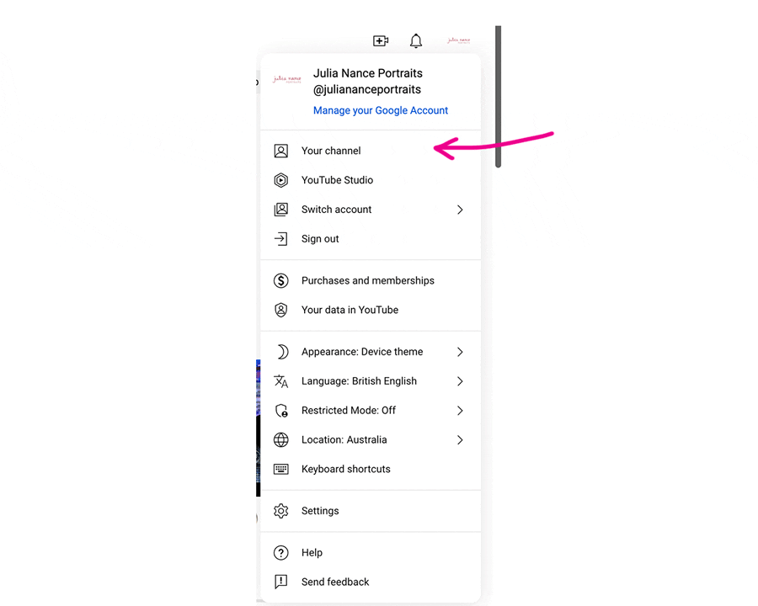This screenshot has width=758, height=606.
Task: Open Help entry
Action: click(x=371, y=553)
